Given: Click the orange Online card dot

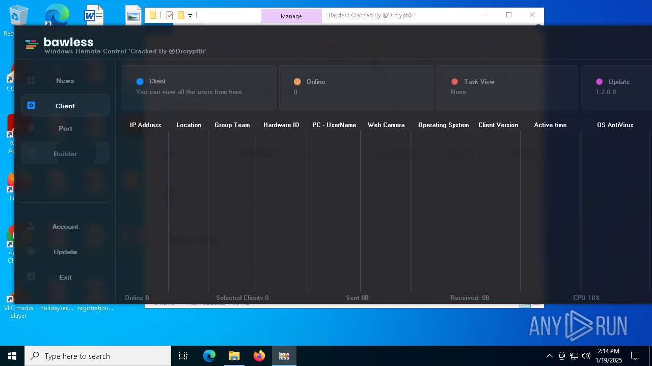Looking at the screenshot, I should coord(297,81).
